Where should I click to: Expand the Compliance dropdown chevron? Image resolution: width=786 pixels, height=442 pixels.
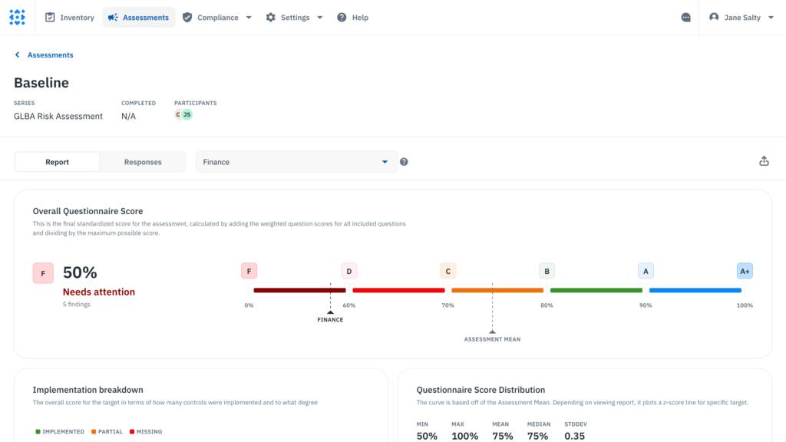pyautogui.click(x=247, y=17)
